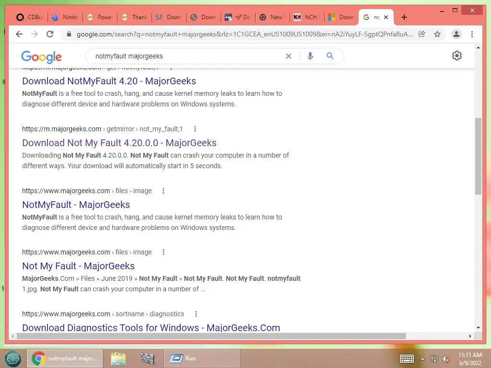This screenshot has width=491, height=368.
Task: Click the scroll left arrow
Action: pos(12,336)
